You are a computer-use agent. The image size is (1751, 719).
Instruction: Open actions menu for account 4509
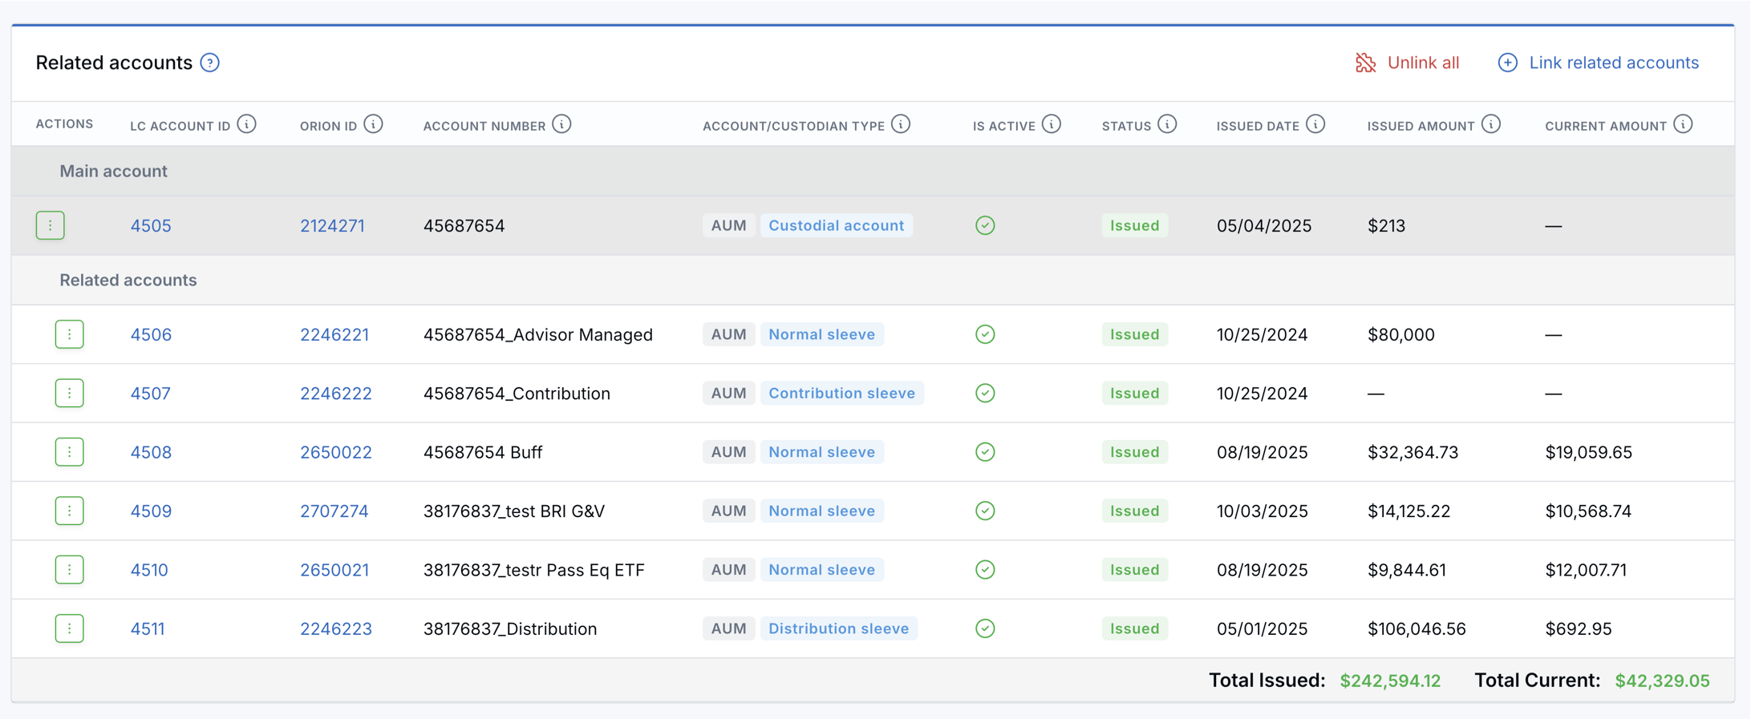coord(70,511)
